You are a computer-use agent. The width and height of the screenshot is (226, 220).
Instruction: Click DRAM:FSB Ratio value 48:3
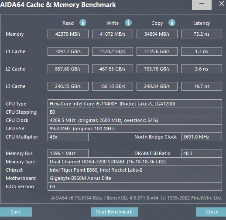click(202, 153)
